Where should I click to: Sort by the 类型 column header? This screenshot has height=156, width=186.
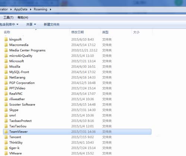coord(105,32)
